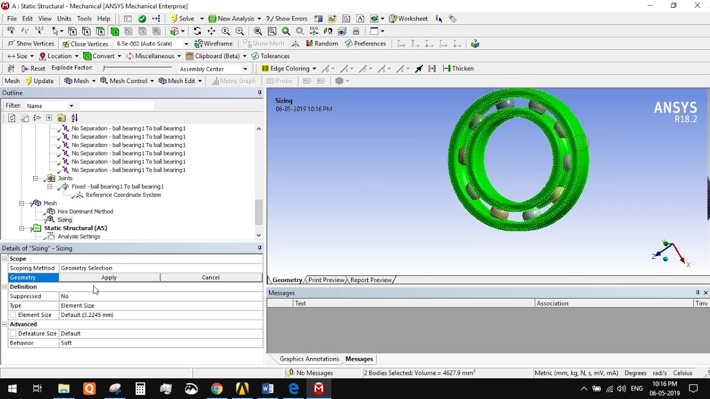Click the green Update project check icon

click(x=142, y=18)
